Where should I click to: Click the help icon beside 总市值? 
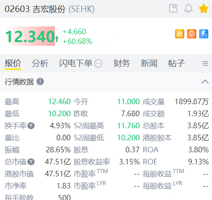(x=31, y=162)
